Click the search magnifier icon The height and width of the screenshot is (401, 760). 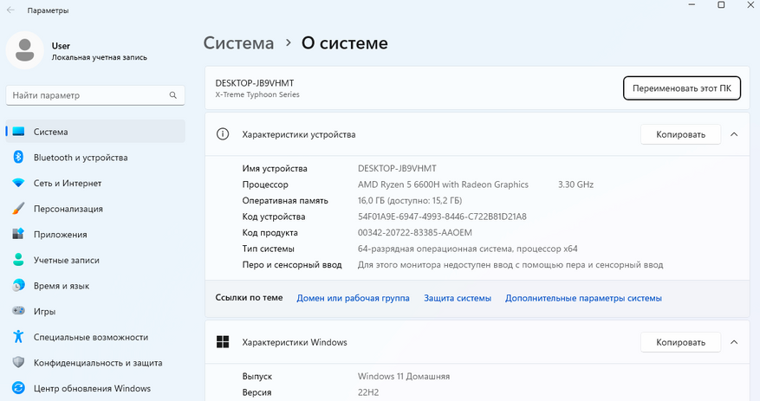[x=174, y=95]
